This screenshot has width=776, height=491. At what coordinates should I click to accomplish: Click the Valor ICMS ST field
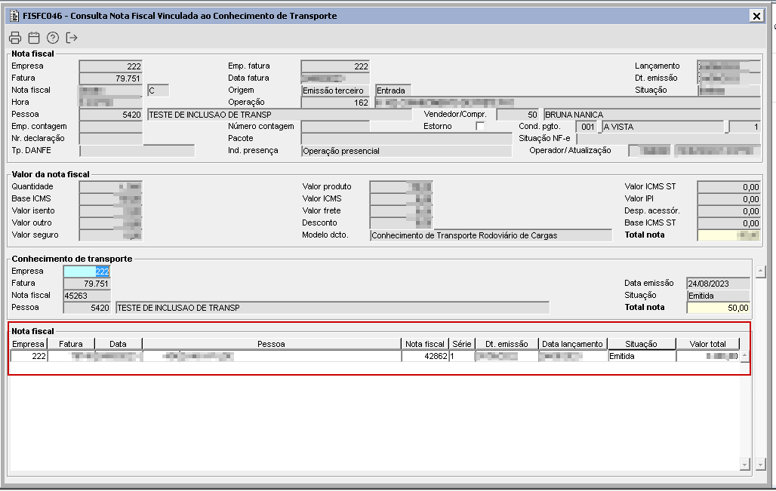(728, 187)
